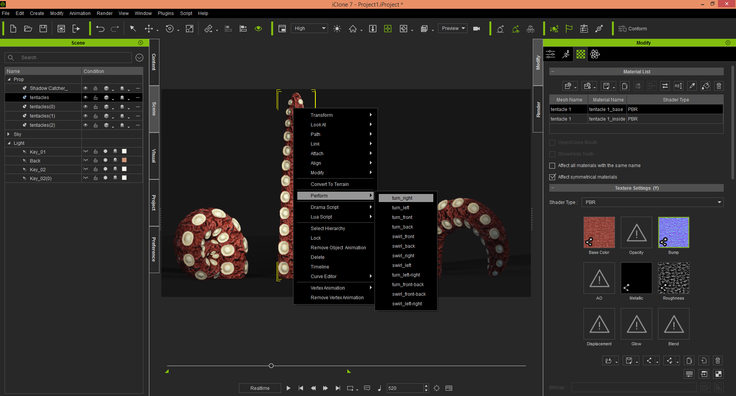Open the Material tab checkerboard icon
Viewport: 736px width, 396px height.
(x=581, y=54)
